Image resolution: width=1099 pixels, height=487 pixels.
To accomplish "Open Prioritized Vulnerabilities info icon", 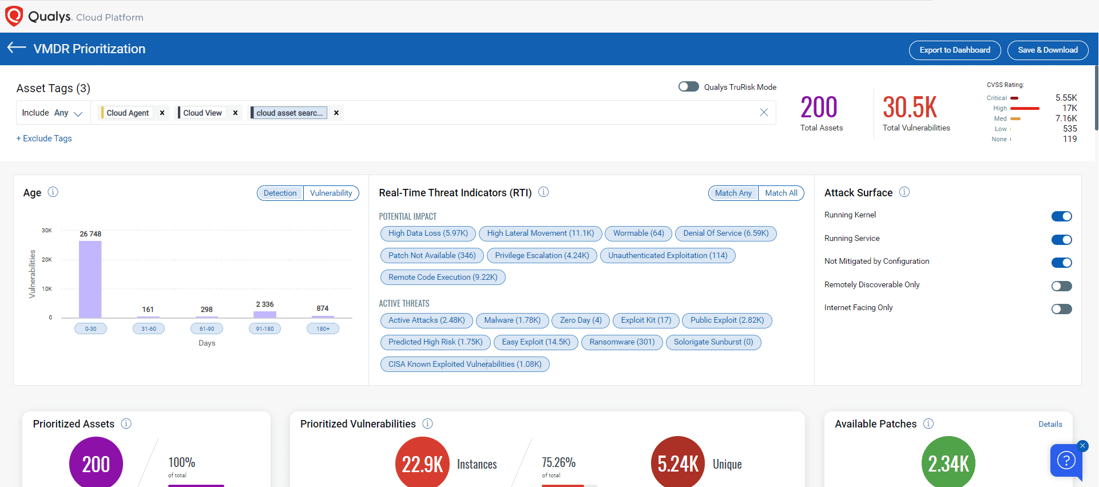I will click(x=427, y=423).
